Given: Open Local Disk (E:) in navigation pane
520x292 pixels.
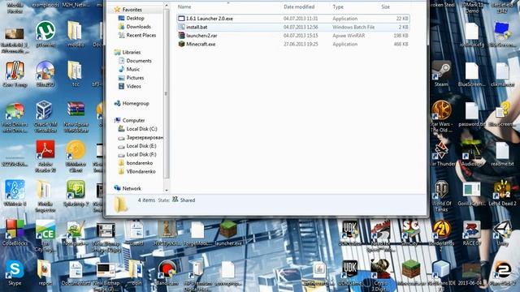Looking at the screenshot, I should (x=141, y=146).
